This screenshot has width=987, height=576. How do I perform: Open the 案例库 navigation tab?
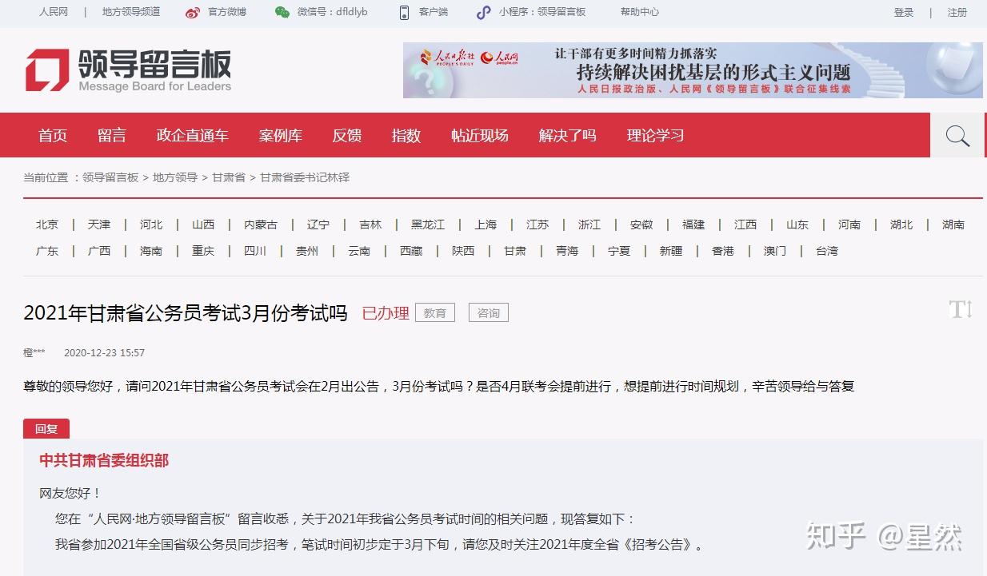point(281,136)
